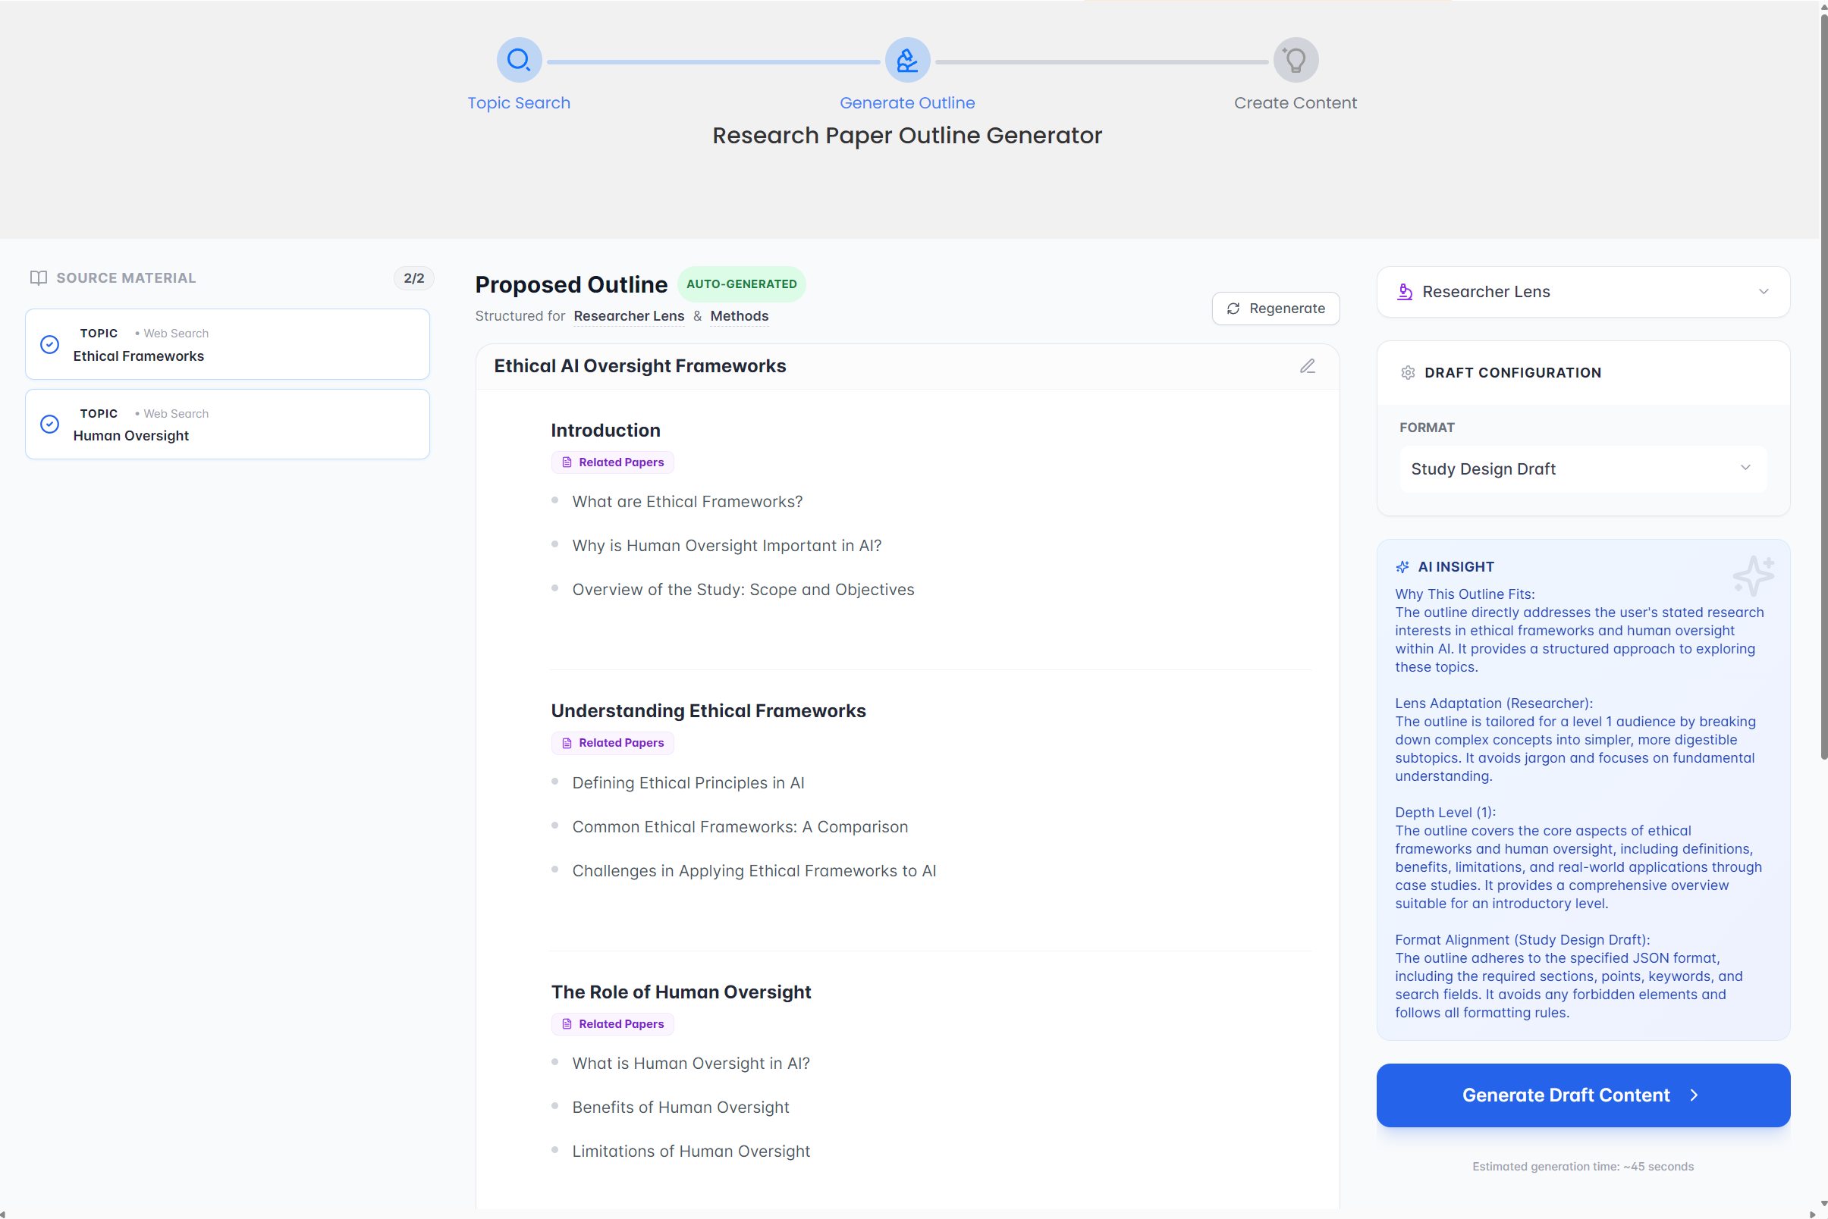Open Related Papers under Role of Human Oversight
This screenshot has width=1828, height=1219.
[x=613, y=1024]
